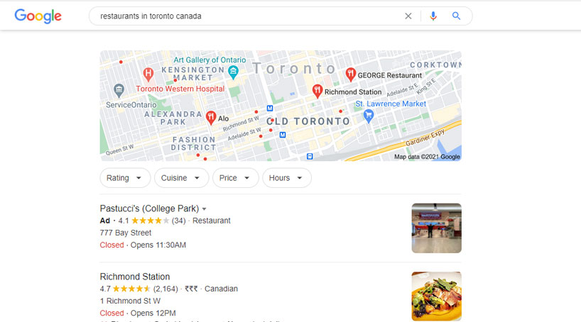Viewport: 581px width, 322px height.
Task: Open the Cuisine filter dropdown
Action: click(181, 178)
